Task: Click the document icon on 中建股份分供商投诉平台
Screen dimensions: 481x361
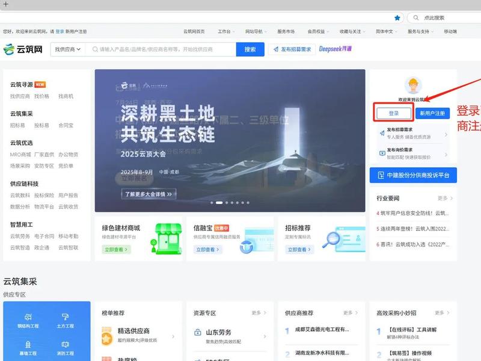Action: [381, 175]
